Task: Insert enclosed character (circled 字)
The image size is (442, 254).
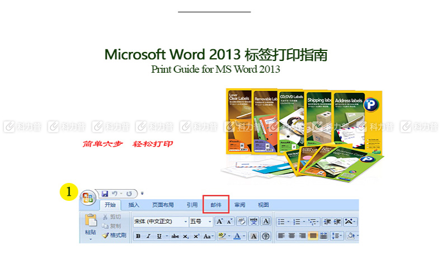Action: click(266, 236)
